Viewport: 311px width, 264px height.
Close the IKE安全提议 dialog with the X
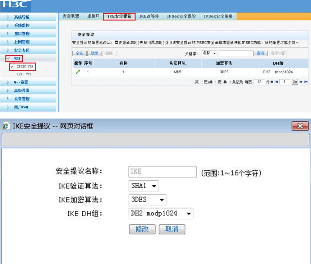pyautogui.click(x=300, y=126)
